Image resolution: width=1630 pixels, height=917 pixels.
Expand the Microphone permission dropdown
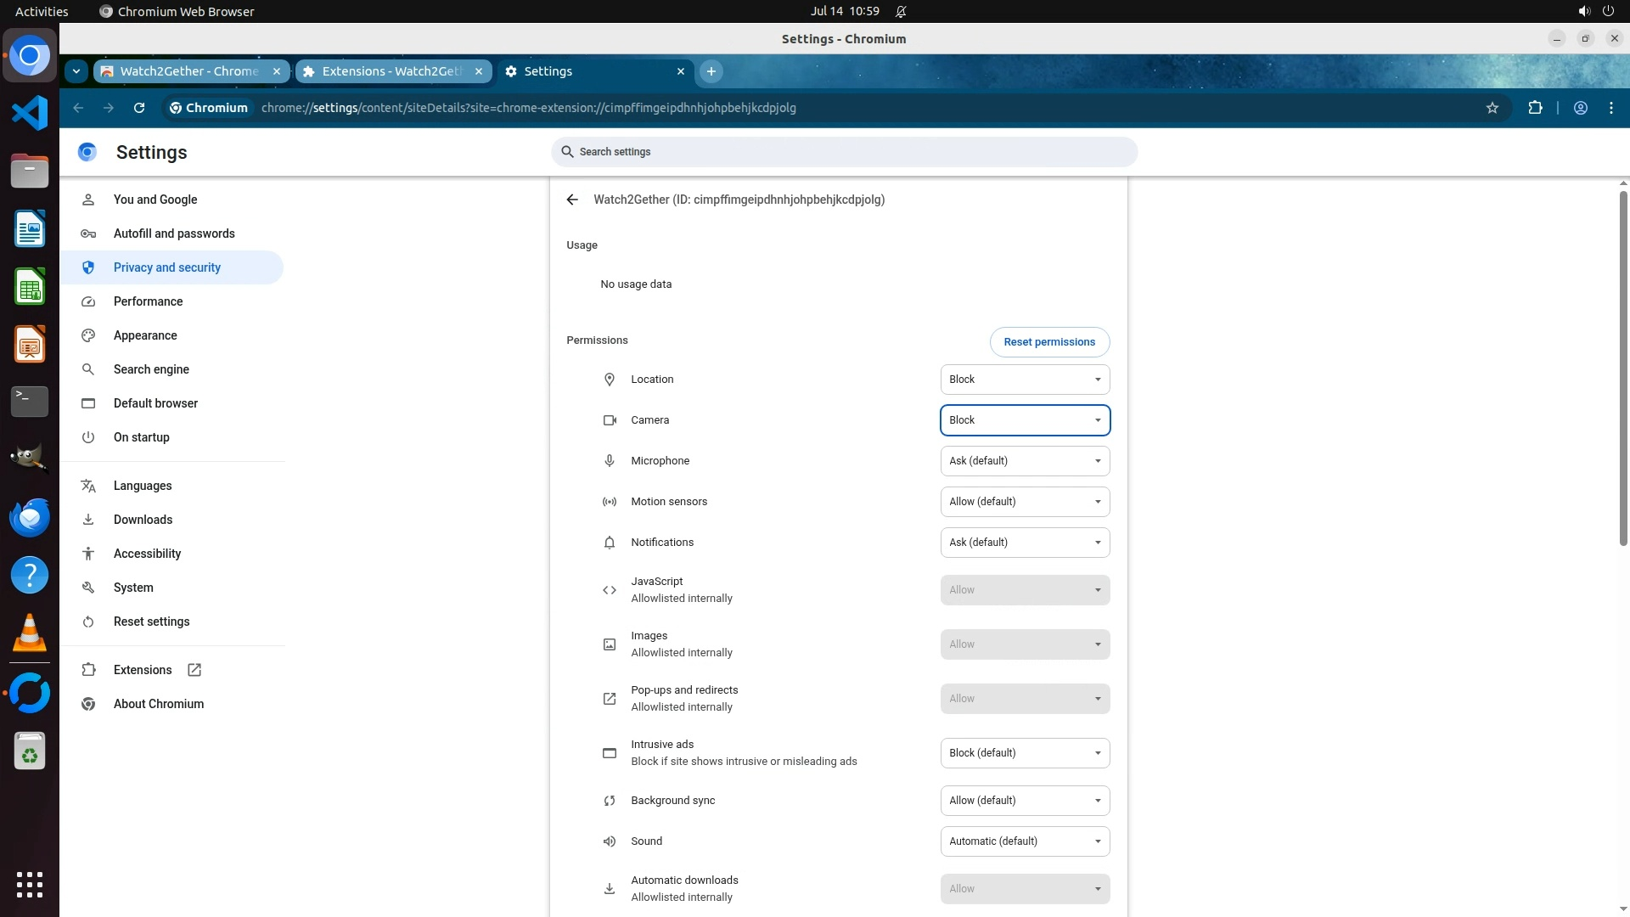(x=1025, y=461)
